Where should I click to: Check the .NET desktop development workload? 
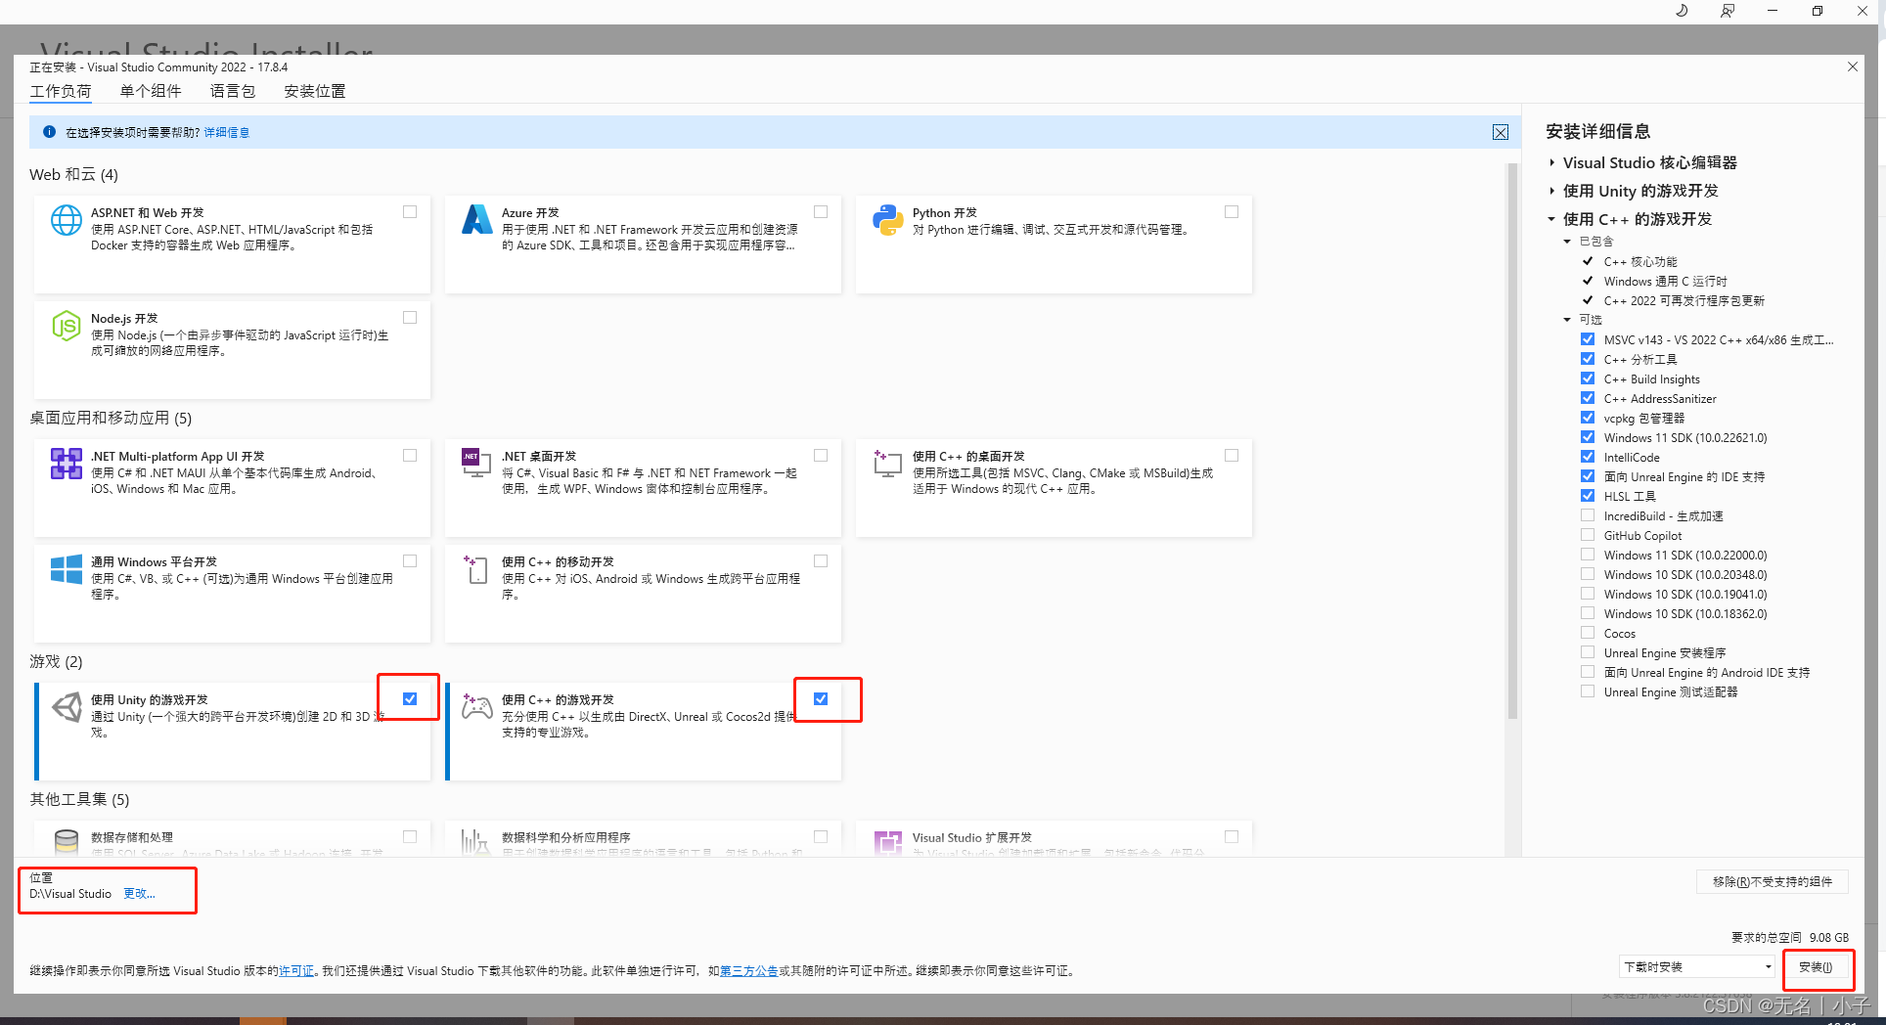(821, 455)
